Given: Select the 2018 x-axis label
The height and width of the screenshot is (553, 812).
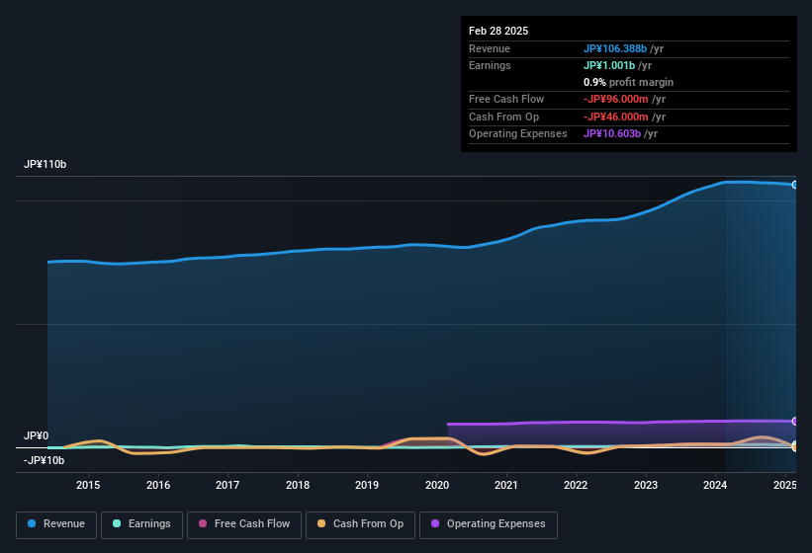Looking at the screenshot, I should click(x=298, y=485).
